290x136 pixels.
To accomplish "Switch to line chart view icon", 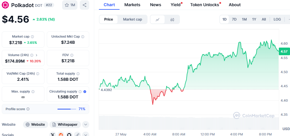I will click(158, 19).
